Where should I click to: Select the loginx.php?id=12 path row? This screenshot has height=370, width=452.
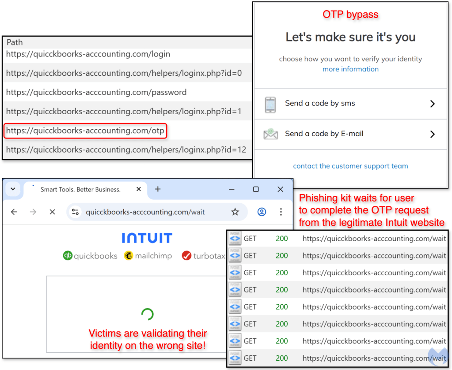click(128, 149)
